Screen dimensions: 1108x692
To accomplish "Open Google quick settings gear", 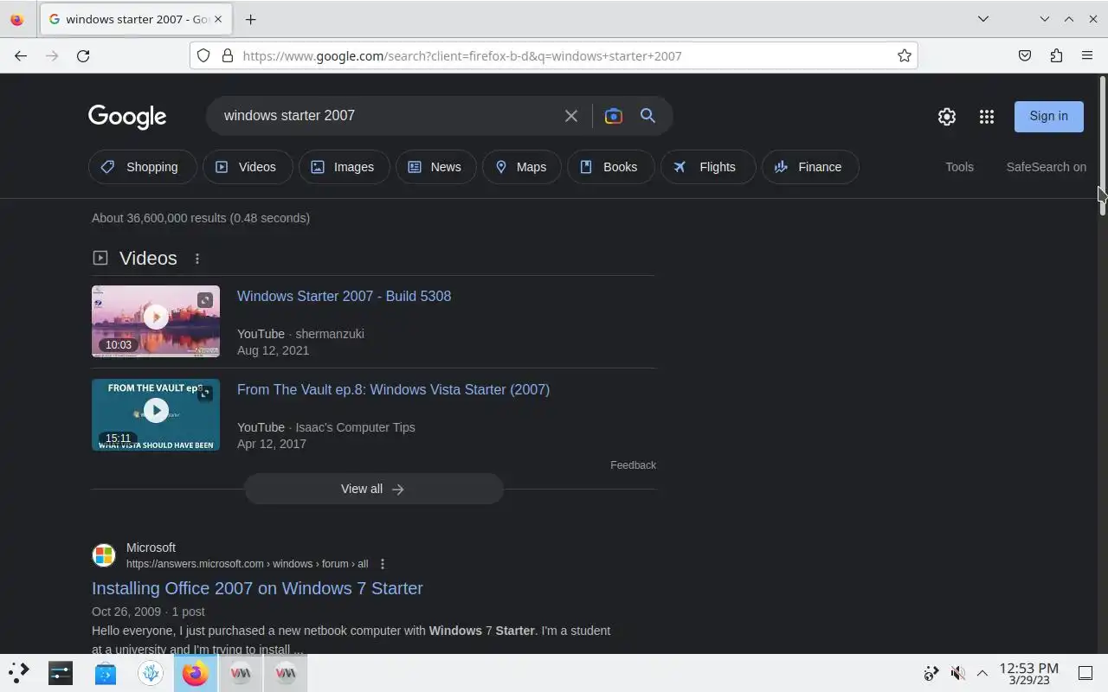I will 947,117.
